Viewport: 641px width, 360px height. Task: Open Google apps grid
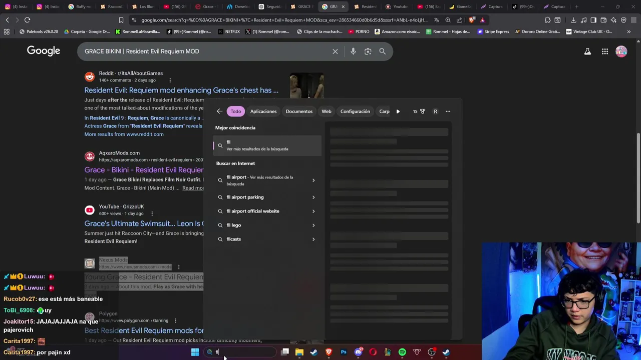coord(605,51)
